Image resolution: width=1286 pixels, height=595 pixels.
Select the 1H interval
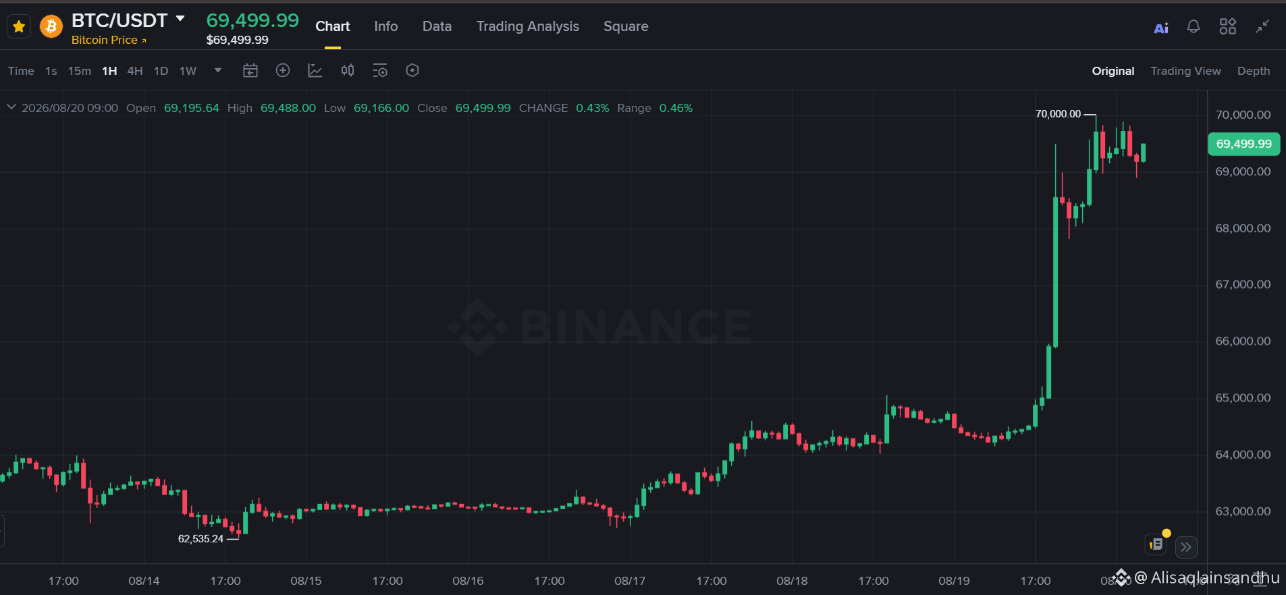109,71
